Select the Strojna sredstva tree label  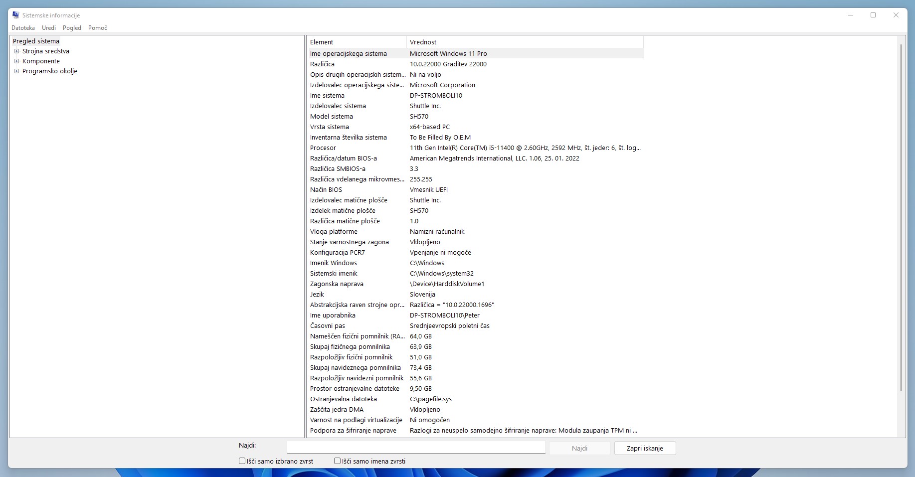click(x=46, y=51)
